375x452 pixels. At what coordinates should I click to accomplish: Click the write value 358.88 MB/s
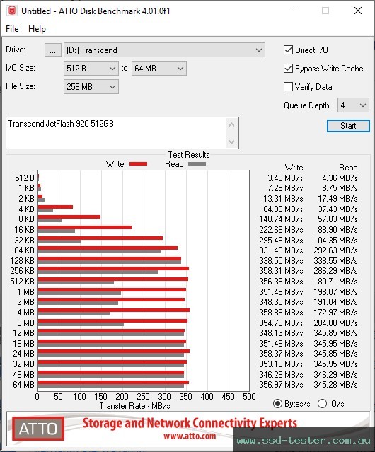pyautogui.click(x=281, y=313)
